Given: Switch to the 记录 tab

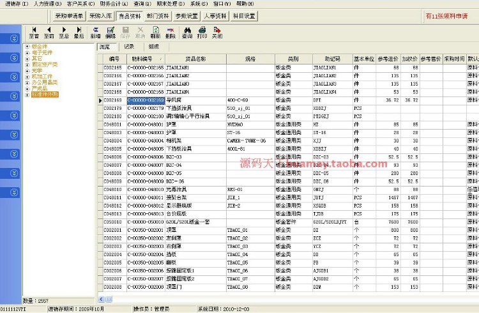Looking at the screenshot, I should (x=129, y=47).
